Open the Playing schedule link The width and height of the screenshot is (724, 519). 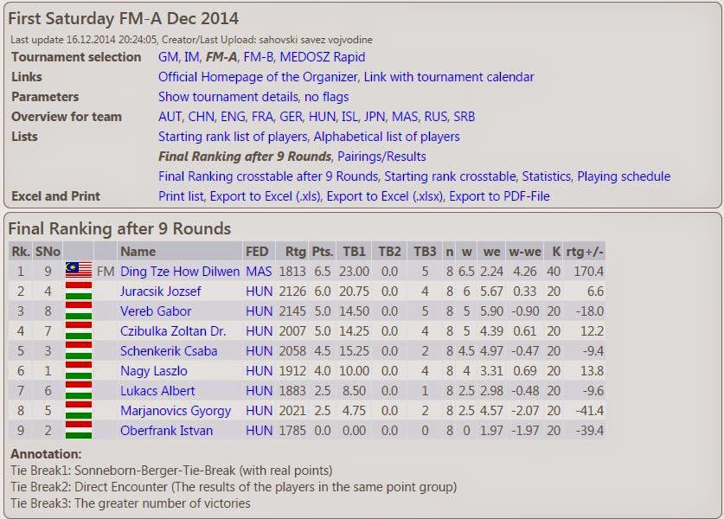624,176
